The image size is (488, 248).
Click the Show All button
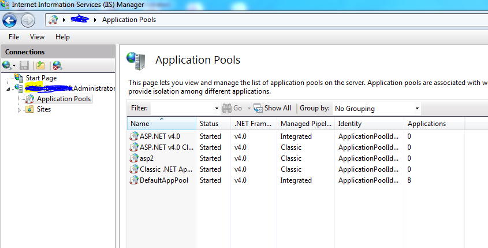click(273, 108)
